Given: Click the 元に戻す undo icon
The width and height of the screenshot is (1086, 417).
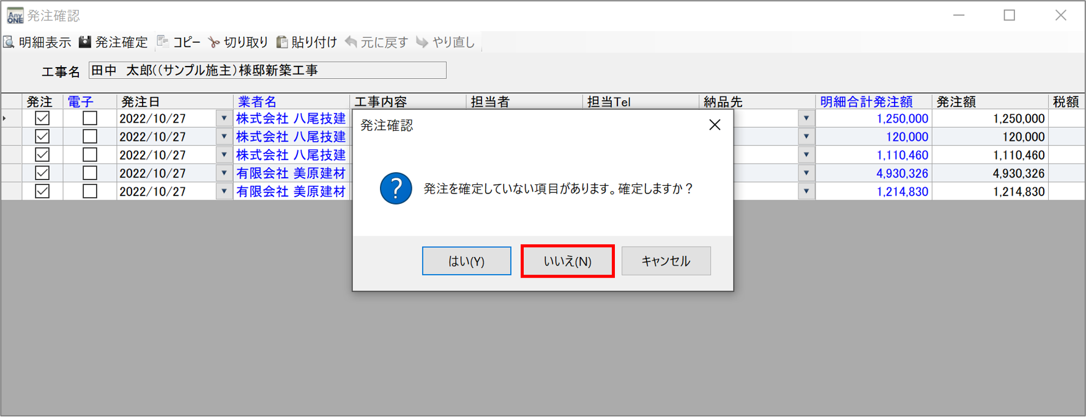Looking at the screenshot, I should tap(351, 42).
